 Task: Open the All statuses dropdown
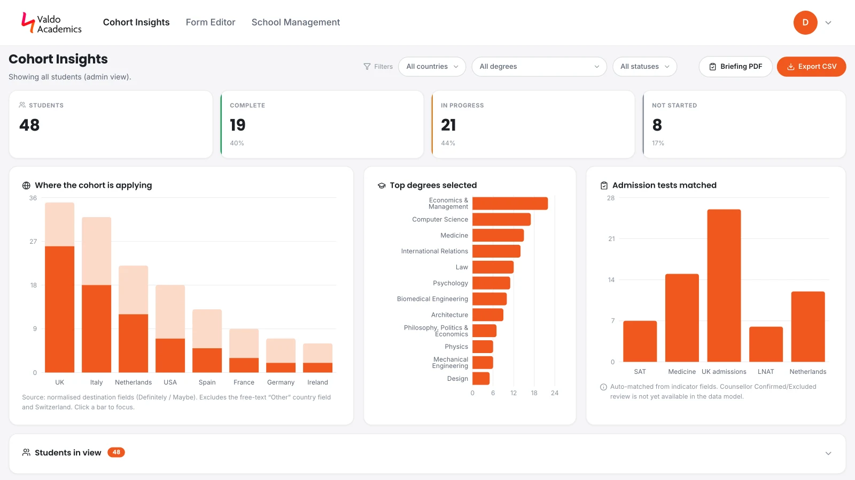644,67
